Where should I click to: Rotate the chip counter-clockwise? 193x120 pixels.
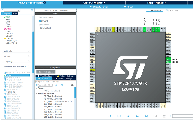click(x=146, y=116)
